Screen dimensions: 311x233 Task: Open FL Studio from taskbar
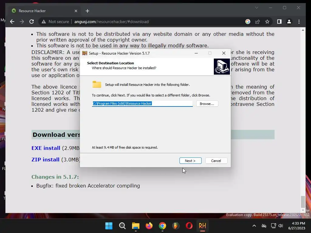(176, 226)
